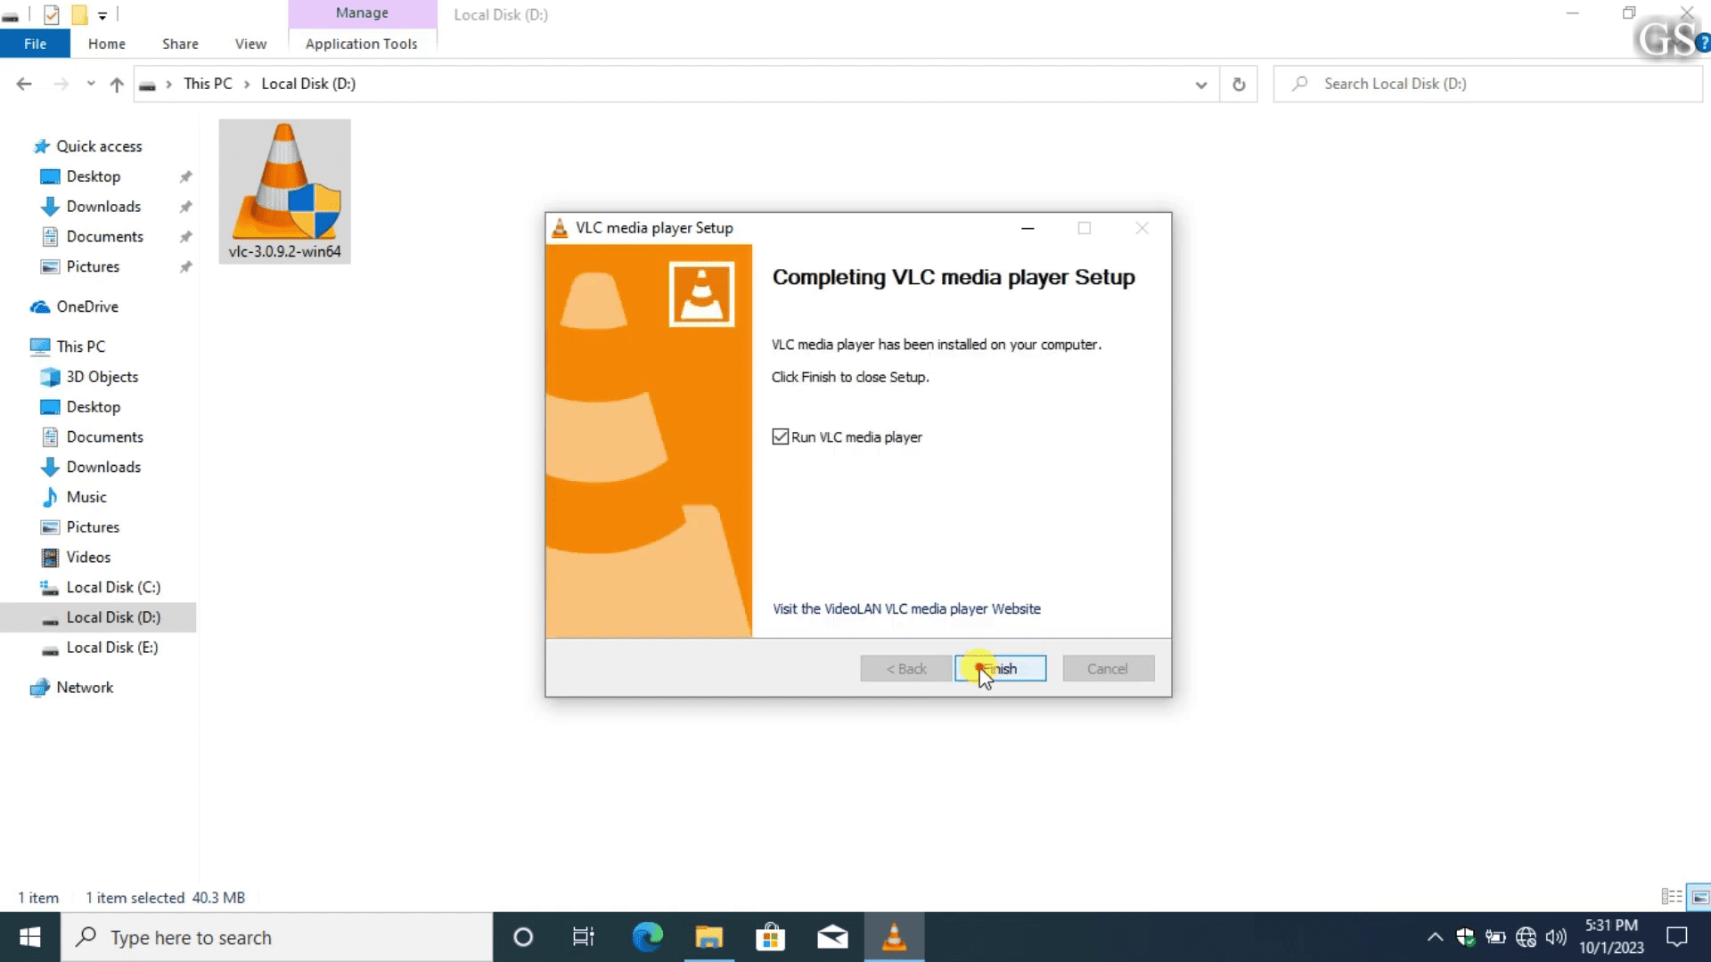Launch Microsoft Edge from taskbar
The image size is (1711, 962).
pos(648,937)
